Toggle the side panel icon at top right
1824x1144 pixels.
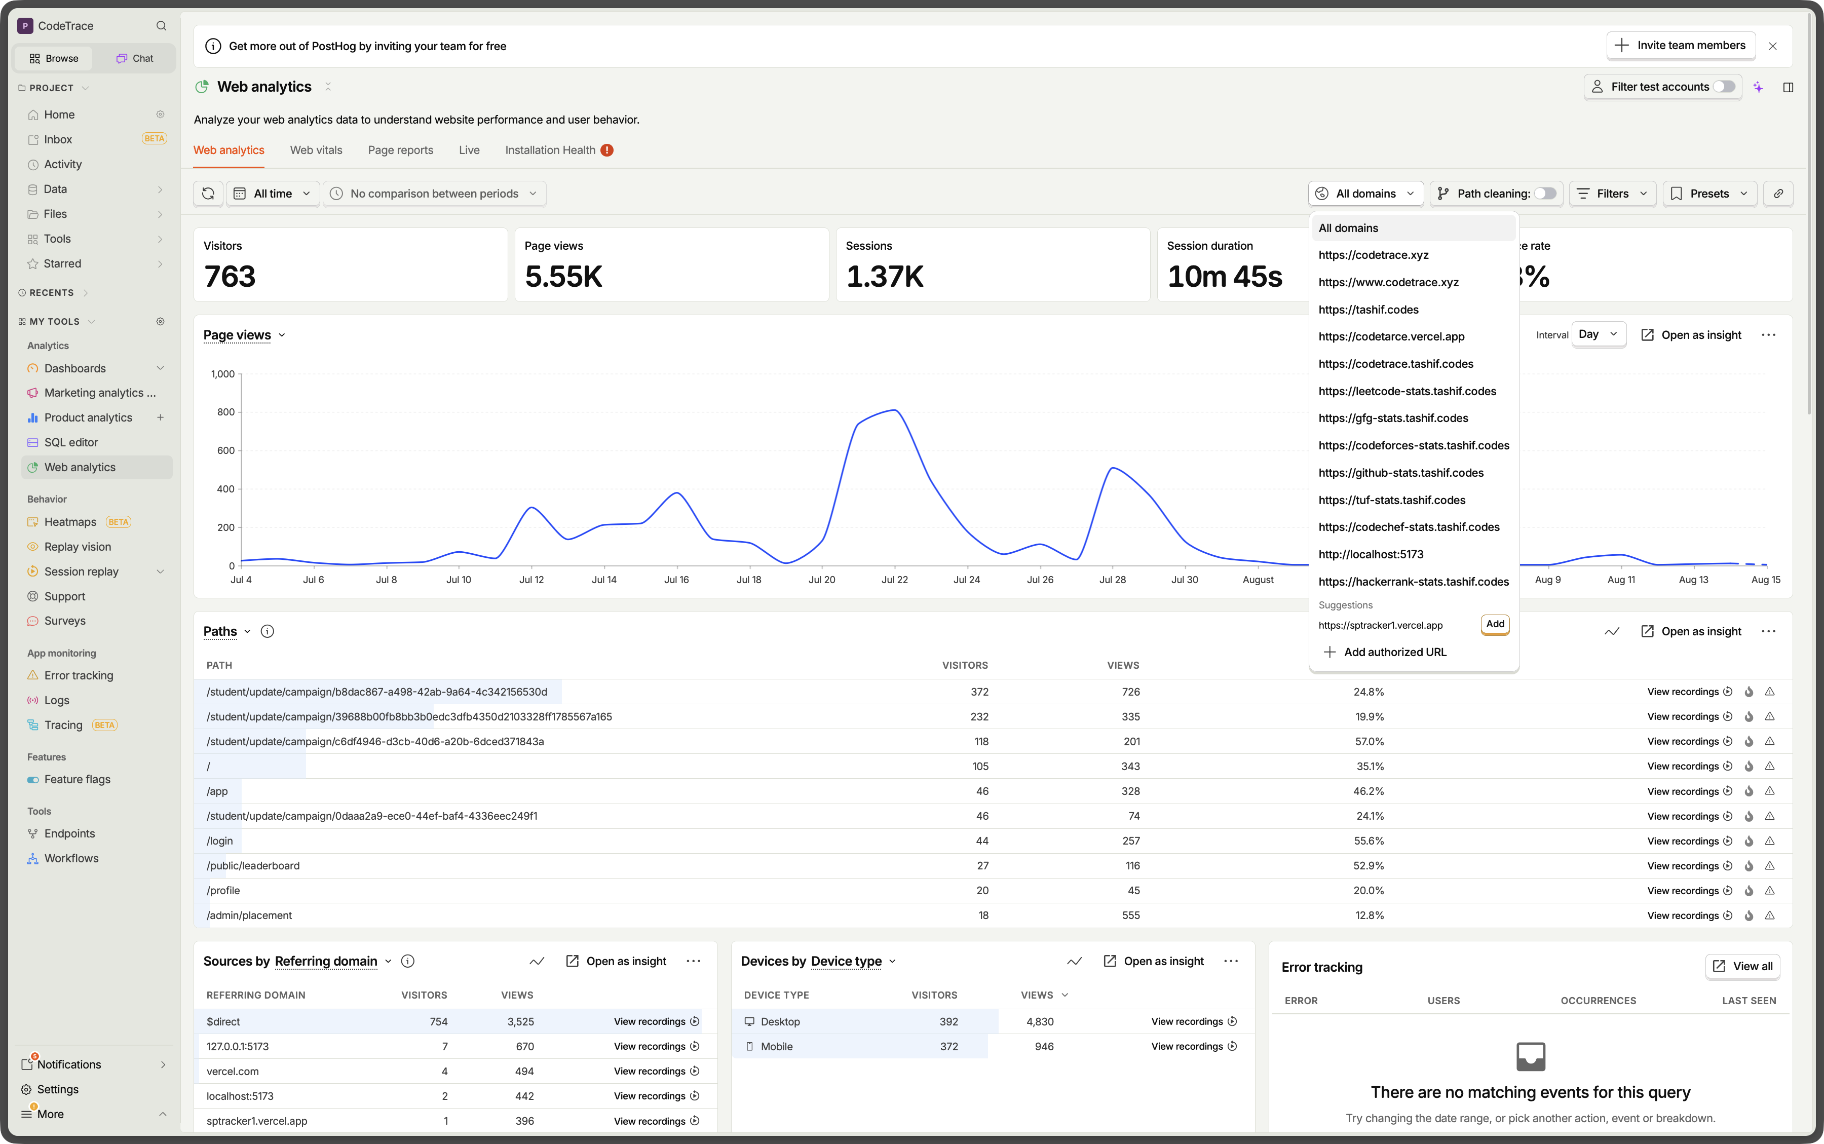[1789, 87]
